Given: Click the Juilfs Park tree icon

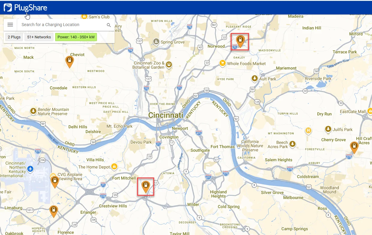Looking at the screenshot, I should (328, 129).
